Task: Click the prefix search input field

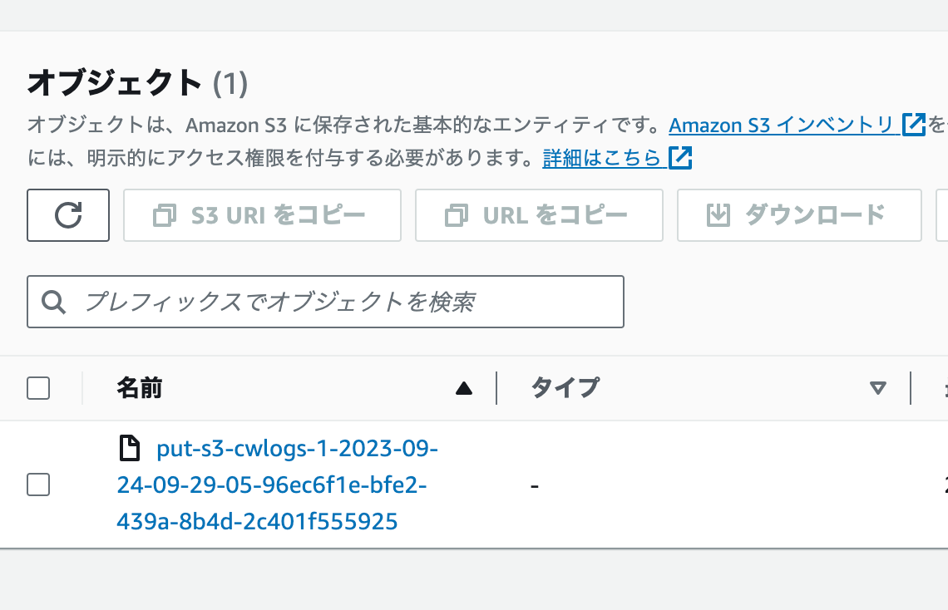Action: point(324,301)
